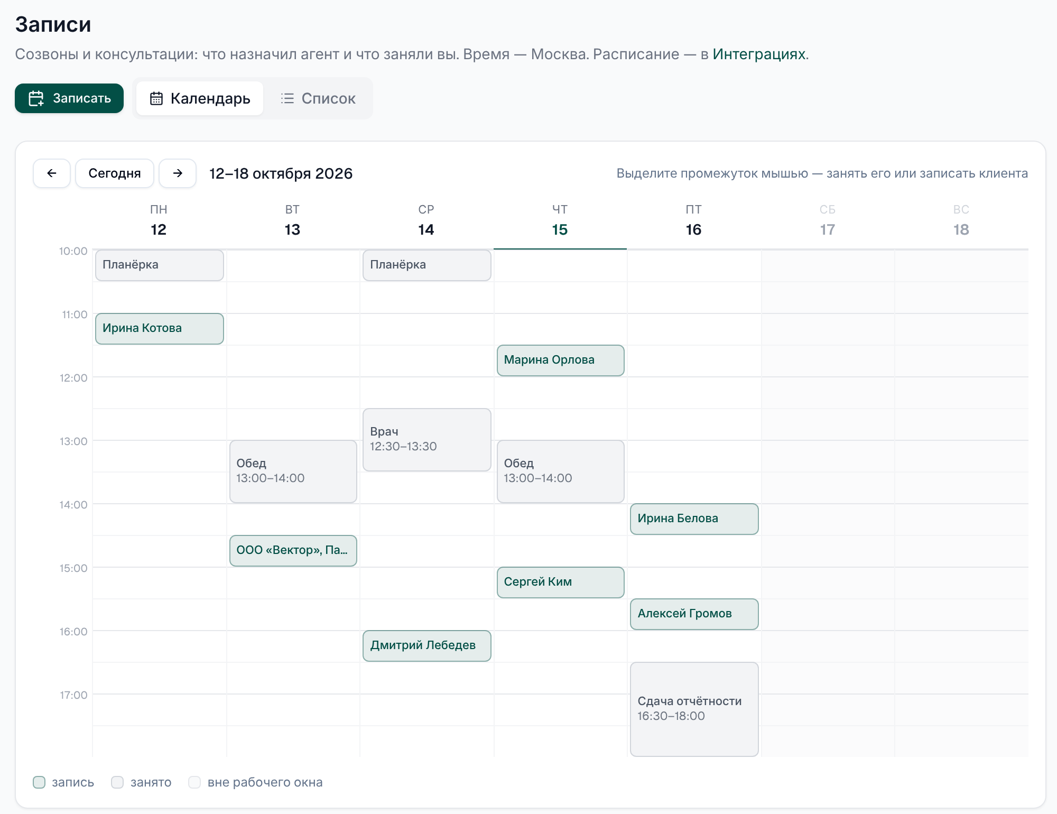Click the next week arrow icon

(178, 173)
